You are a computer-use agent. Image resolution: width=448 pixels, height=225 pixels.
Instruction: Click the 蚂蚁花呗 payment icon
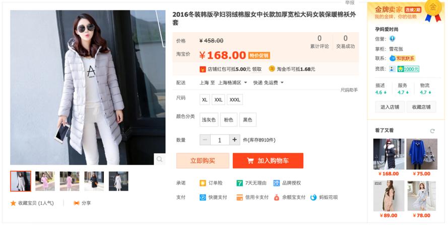pyautogui.click(x=313, y=197)
